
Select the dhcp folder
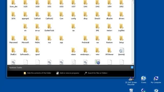pyautogui.click(x=85, y=16)
